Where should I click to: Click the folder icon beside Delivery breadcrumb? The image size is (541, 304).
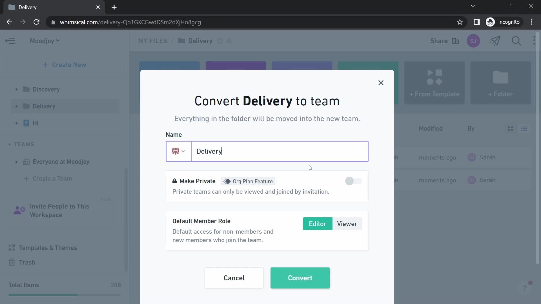pyautogui.click(x=181, y=41)
